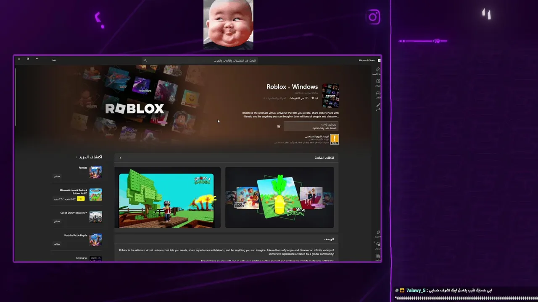Click the Roblox summary text under title
Image resolution: width=538 pixels, height=302 pixels.
[290, 115]
